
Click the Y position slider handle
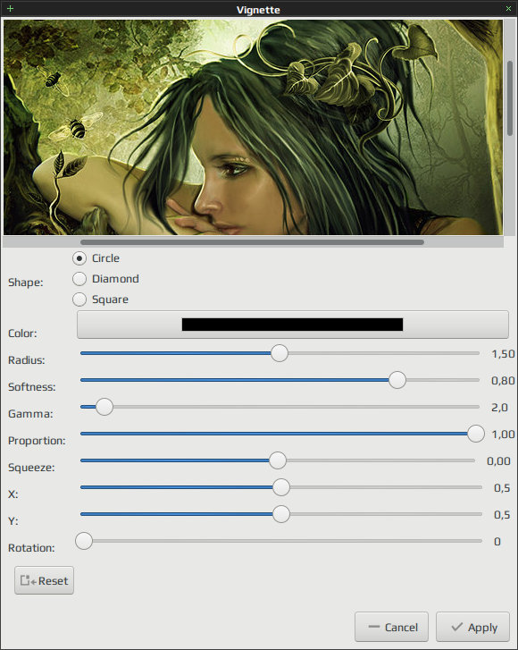(x=281, y=514)
